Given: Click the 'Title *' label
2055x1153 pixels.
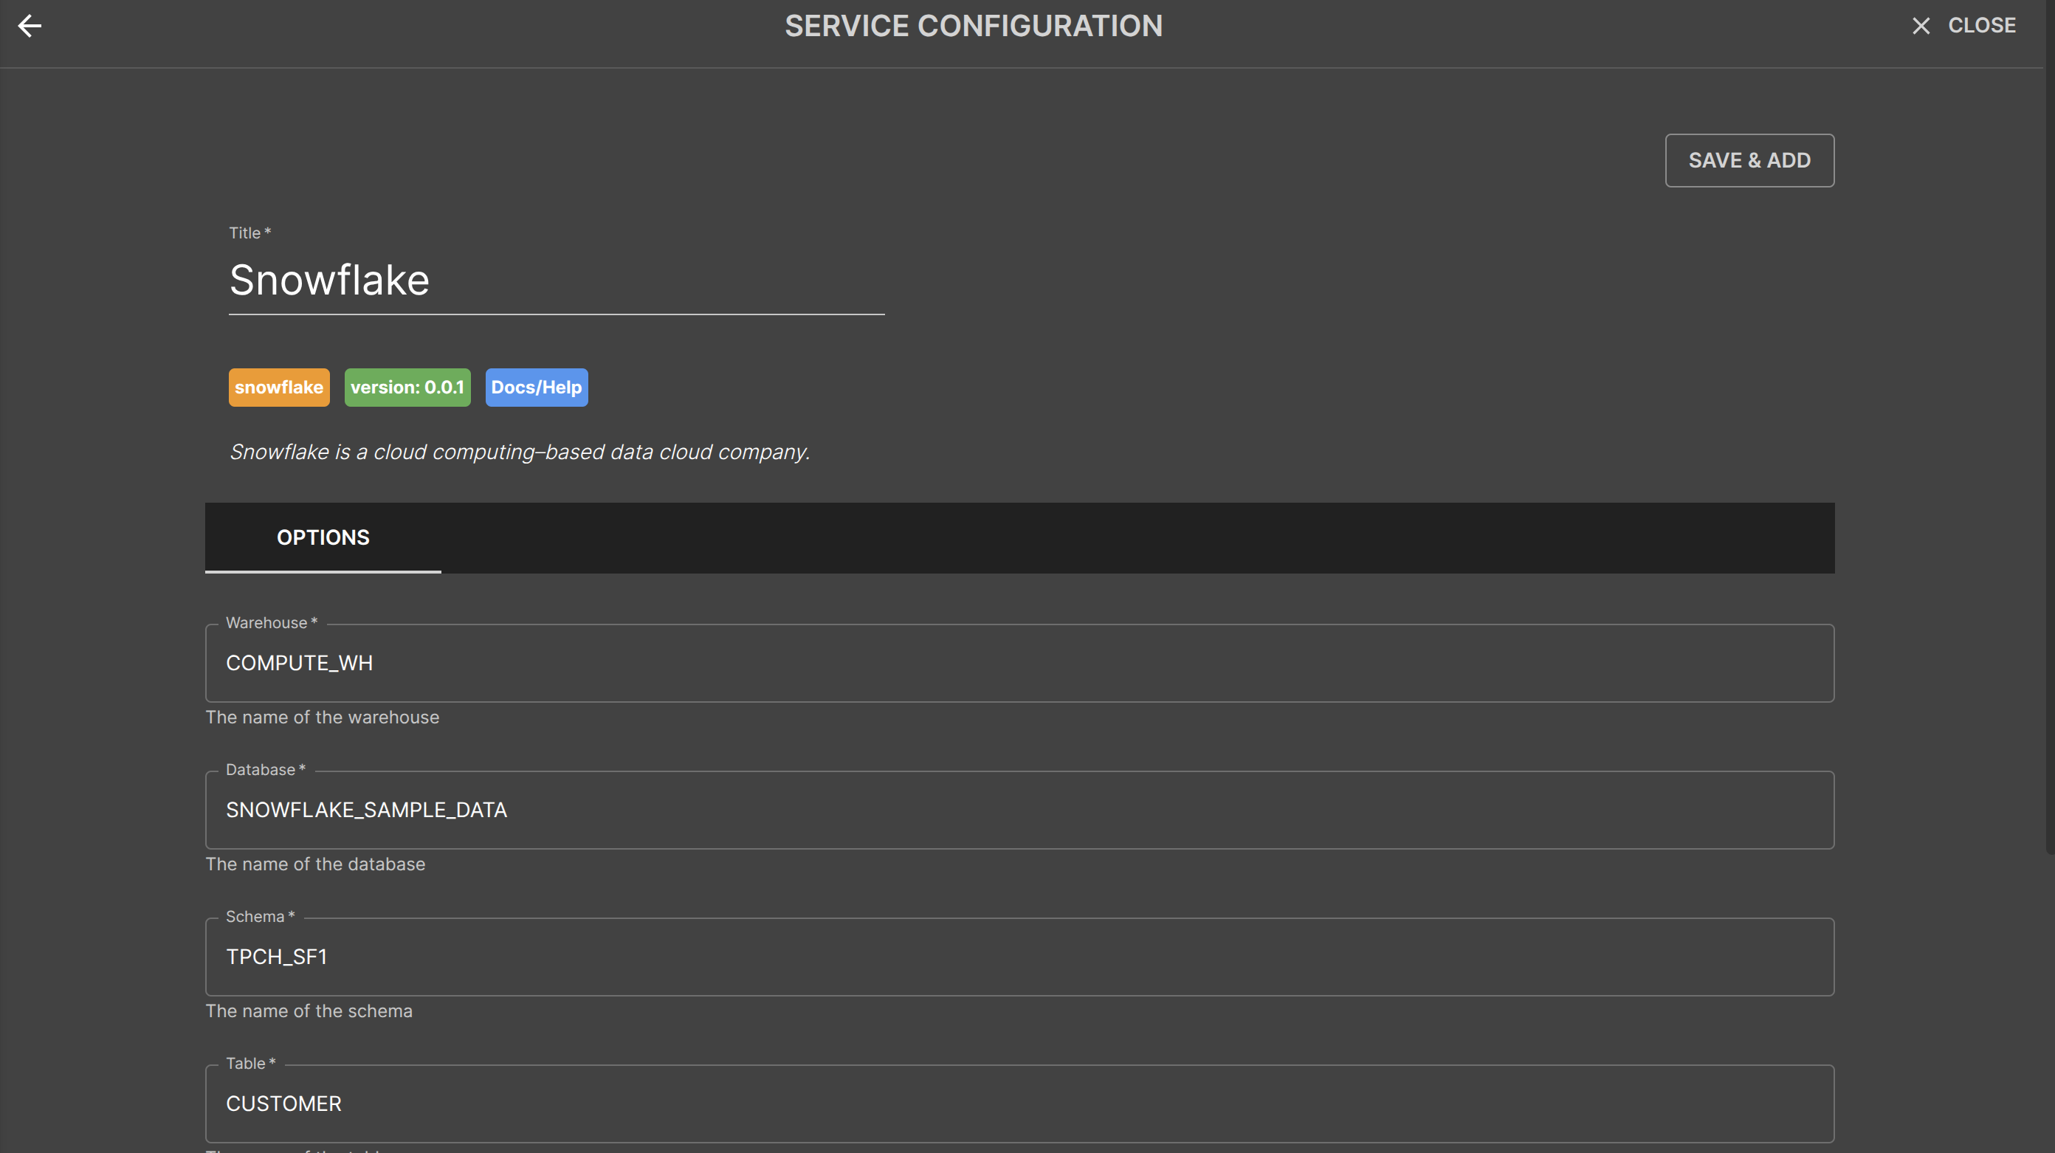Looking at the screenshot, I should tap(249, 233).
